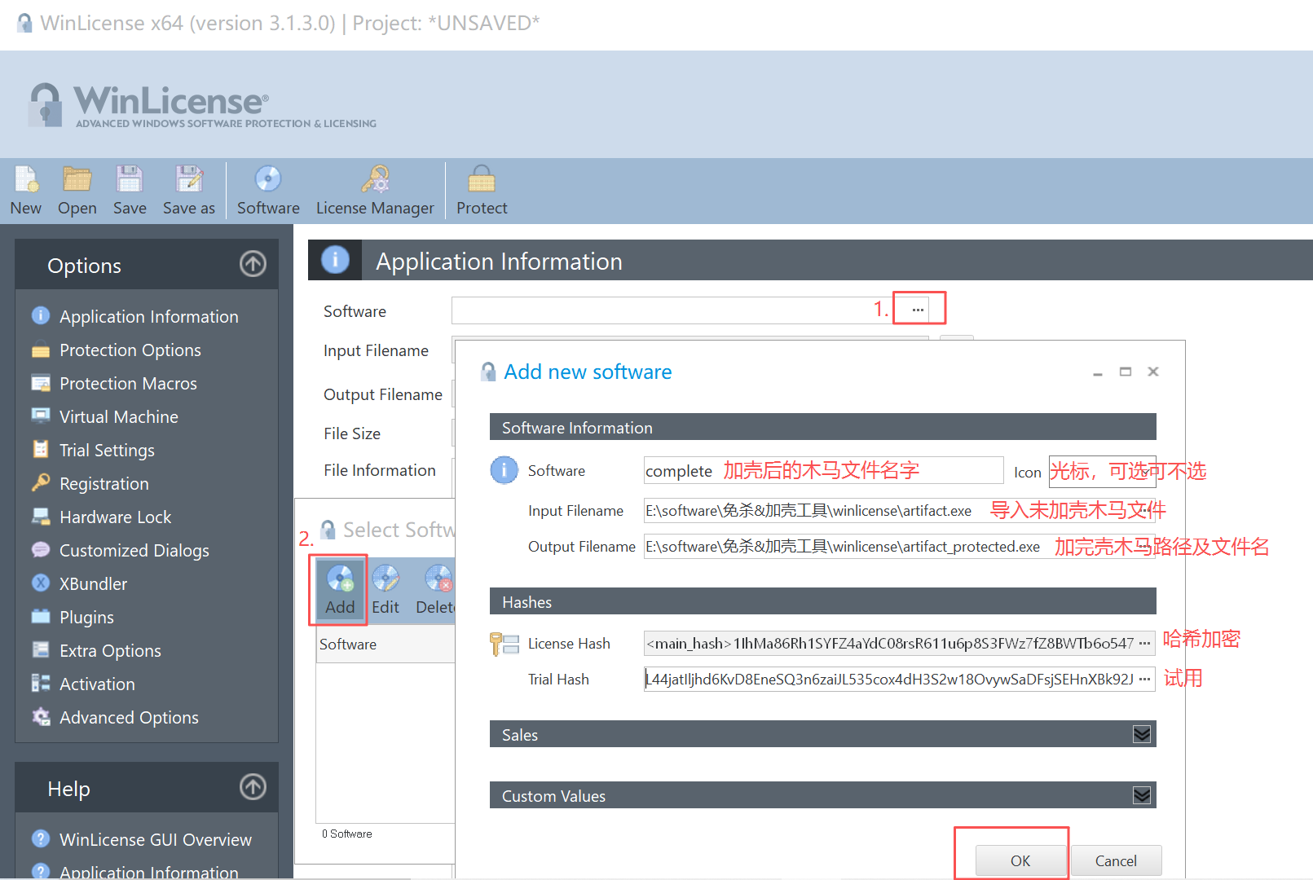The width and height of the screenshot is (1313, 880).
Task: Click the Advanced Options gear icon
Action: (x=41, y=716)
